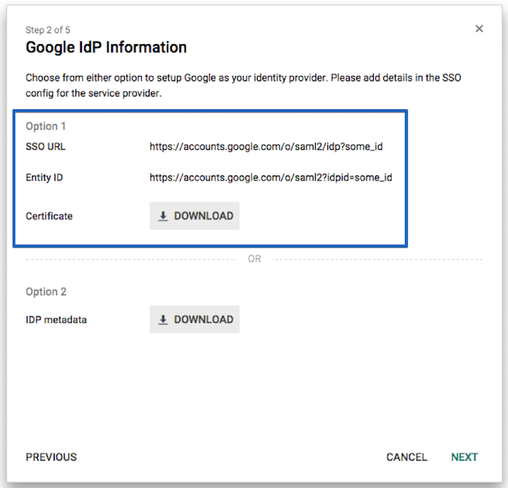This screenshot has width=508, height=488.
Task: Click the 'OR' separator text
Action: (254, 259)
